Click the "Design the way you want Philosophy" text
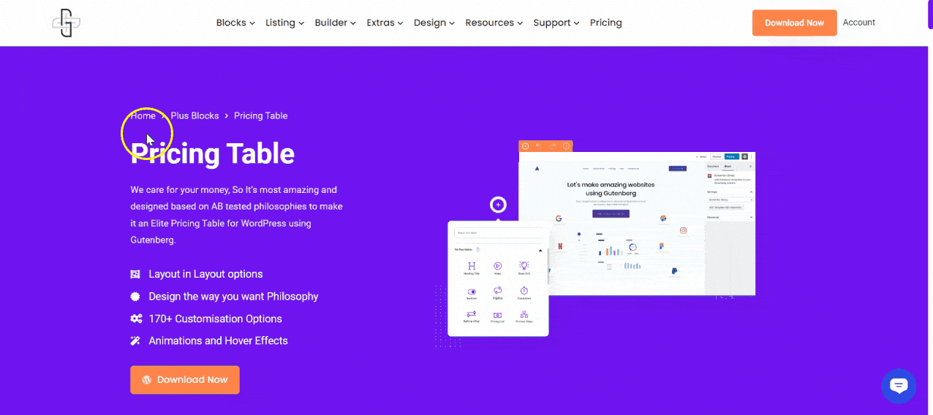Viewport: 933px width, 415px height. [x=233, y=297]
